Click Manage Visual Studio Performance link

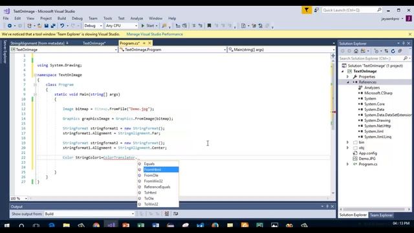pyautogui.click(x=155, y=34)
